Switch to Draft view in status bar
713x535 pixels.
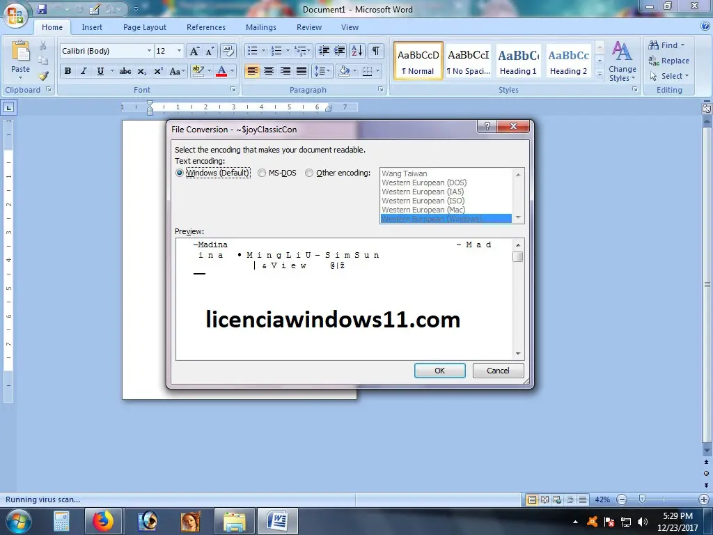(583, 499)
